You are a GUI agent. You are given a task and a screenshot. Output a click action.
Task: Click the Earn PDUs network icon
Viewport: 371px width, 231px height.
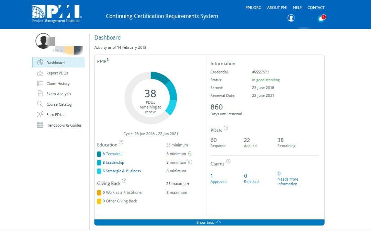(x=40, y=115)
